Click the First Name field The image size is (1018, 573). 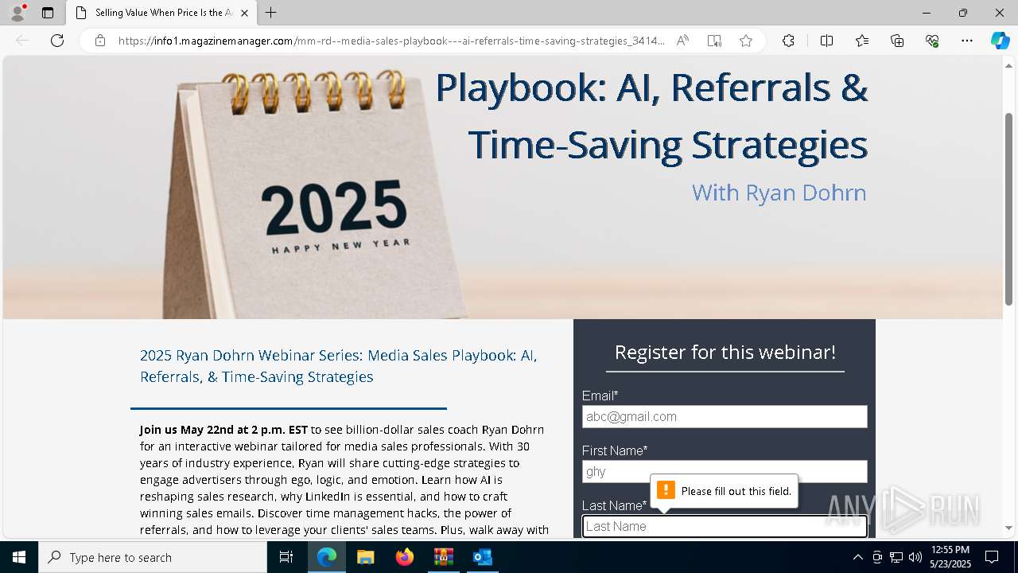[x=725, y=471]
